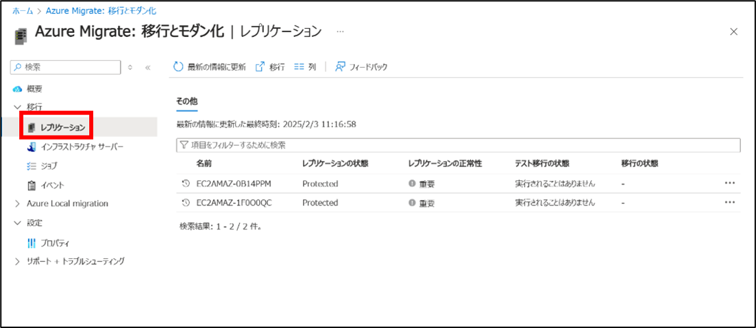This screenshot has height=328, width=756.
Task: Expand the サポート + トラブルシューティング section
Action: 18,262
